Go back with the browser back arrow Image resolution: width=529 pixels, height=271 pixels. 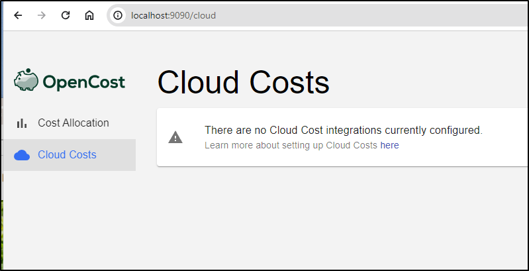pos(18,15)
